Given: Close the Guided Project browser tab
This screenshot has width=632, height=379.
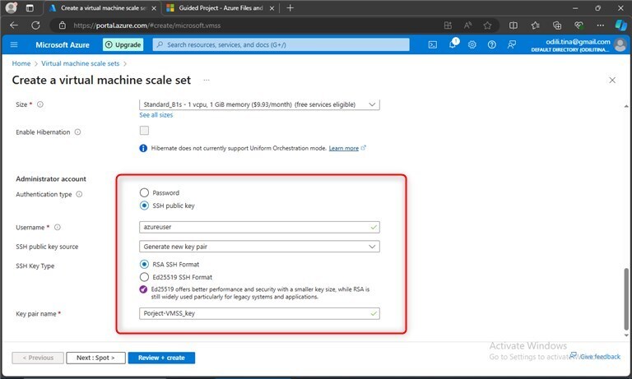Looking at the screenshot, I should coord(272,8).
